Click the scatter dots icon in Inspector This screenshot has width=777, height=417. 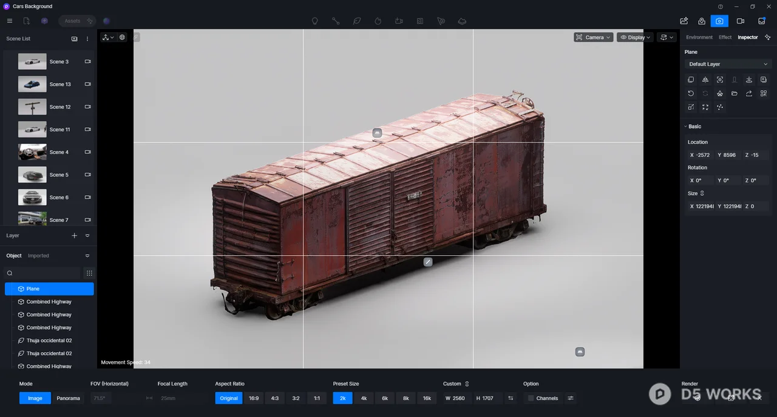point(720,107)
